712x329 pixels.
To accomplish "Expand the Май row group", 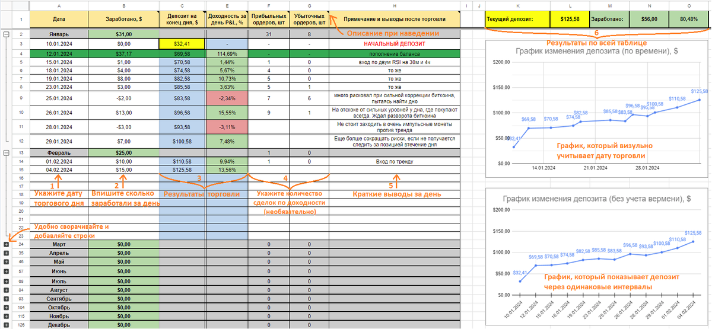I will (x=6, y=261).
